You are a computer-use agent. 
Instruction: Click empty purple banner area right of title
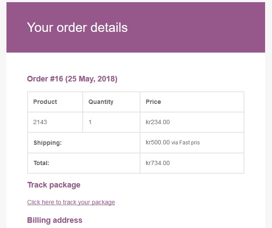point(203,28)
